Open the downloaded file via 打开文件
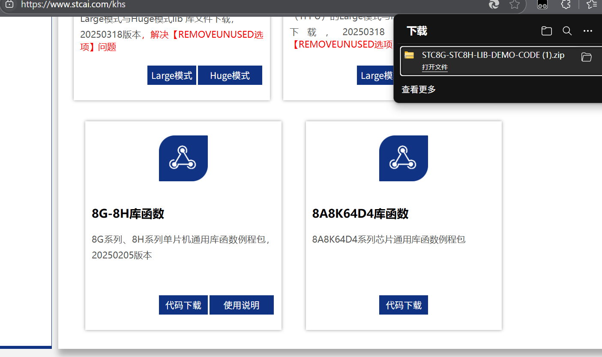Screen dimensions: 602x357 [434, 67]
